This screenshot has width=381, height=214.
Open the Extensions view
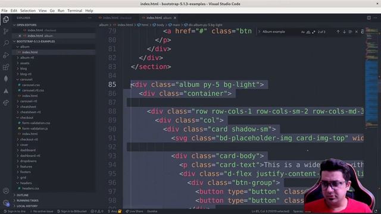(6, 67)
